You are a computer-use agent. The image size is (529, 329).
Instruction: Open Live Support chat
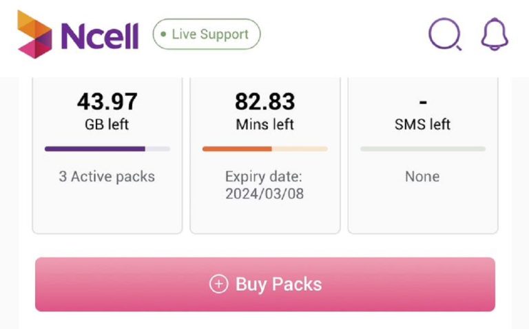coord(207,34)
